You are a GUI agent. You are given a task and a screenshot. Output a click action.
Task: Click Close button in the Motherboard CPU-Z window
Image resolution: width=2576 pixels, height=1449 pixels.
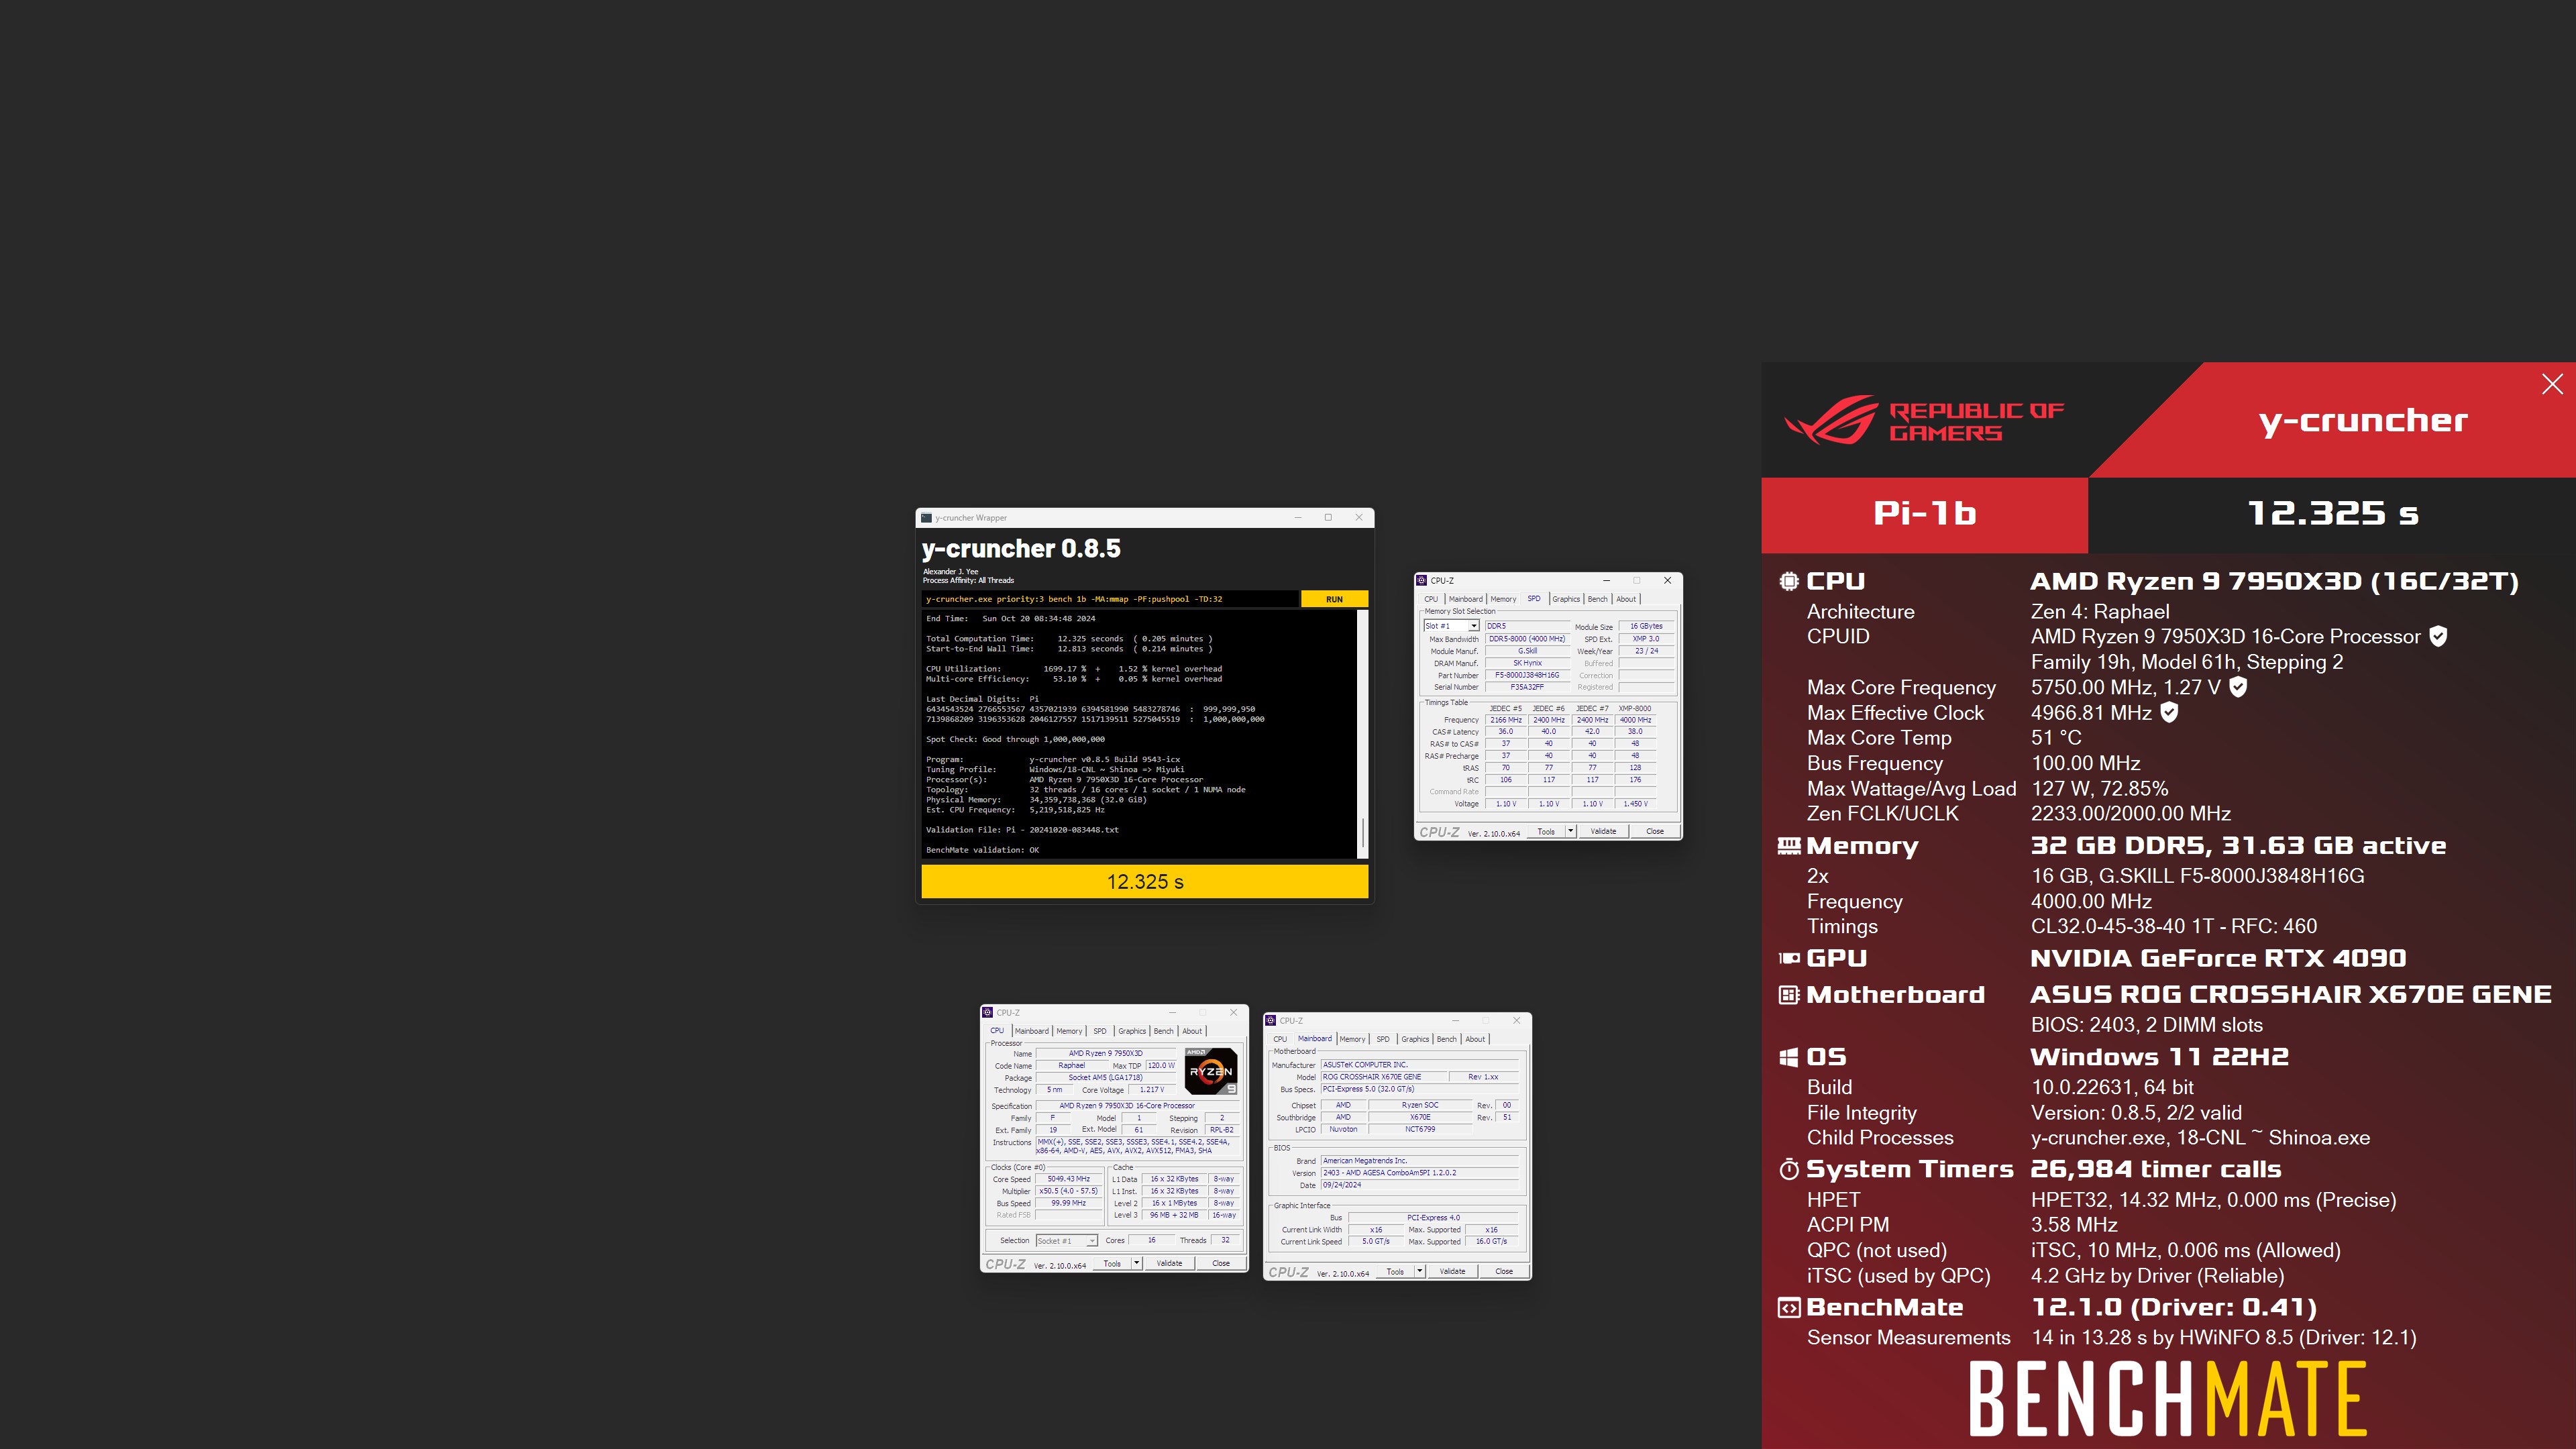tap(1504, 1271)
